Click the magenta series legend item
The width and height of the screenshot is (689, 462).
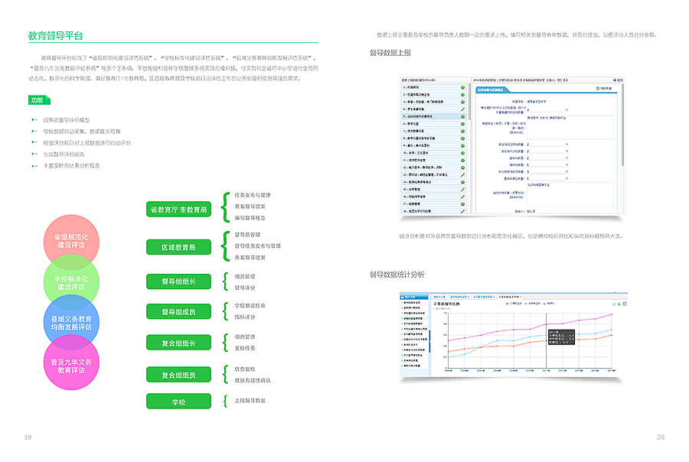point(549,304)
